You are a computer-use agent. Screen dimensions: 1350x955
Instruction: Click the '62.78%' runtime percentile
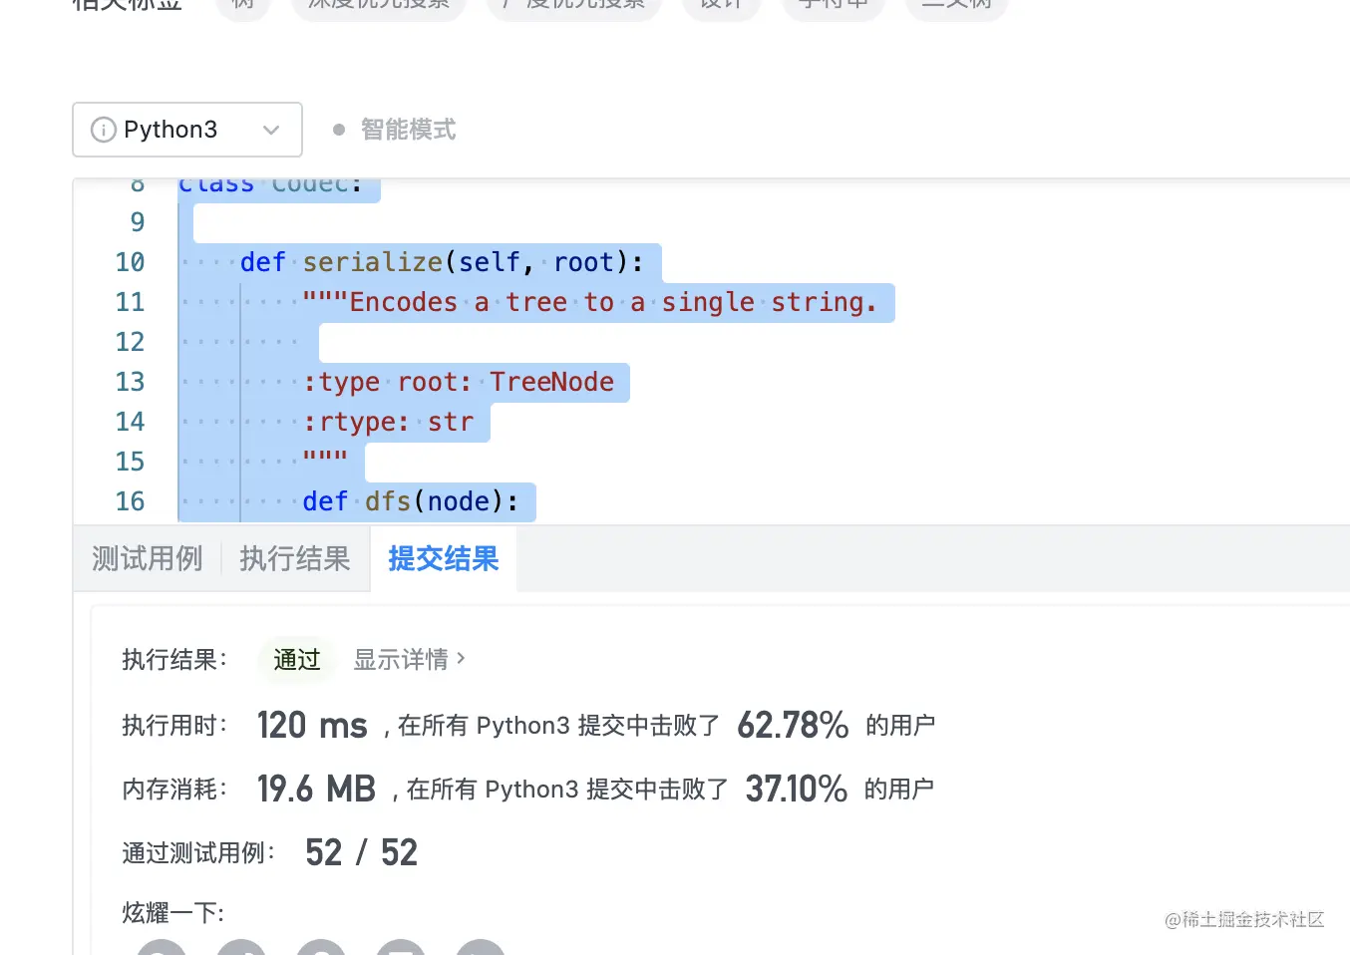click(793, 725)
